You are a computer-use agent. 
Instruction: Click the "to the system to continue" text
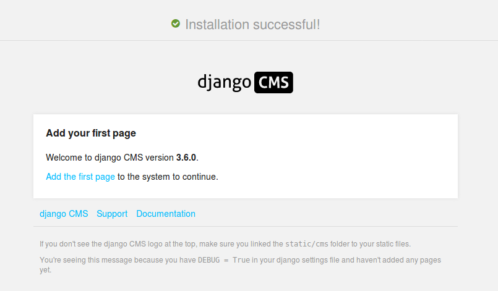point(168,177)
